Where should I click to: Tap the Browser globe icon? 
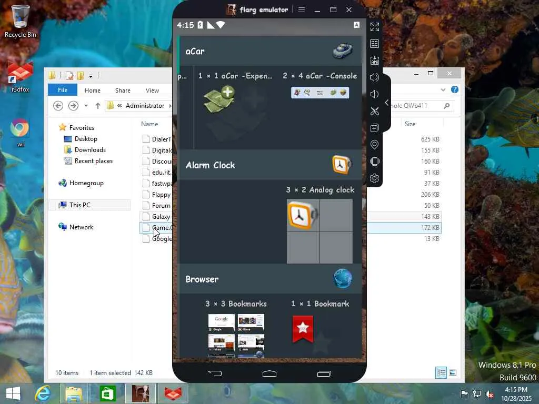point(342,279)
